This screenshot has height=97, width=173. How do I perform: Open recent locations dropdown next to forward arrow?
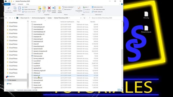(x=12, y=18)
